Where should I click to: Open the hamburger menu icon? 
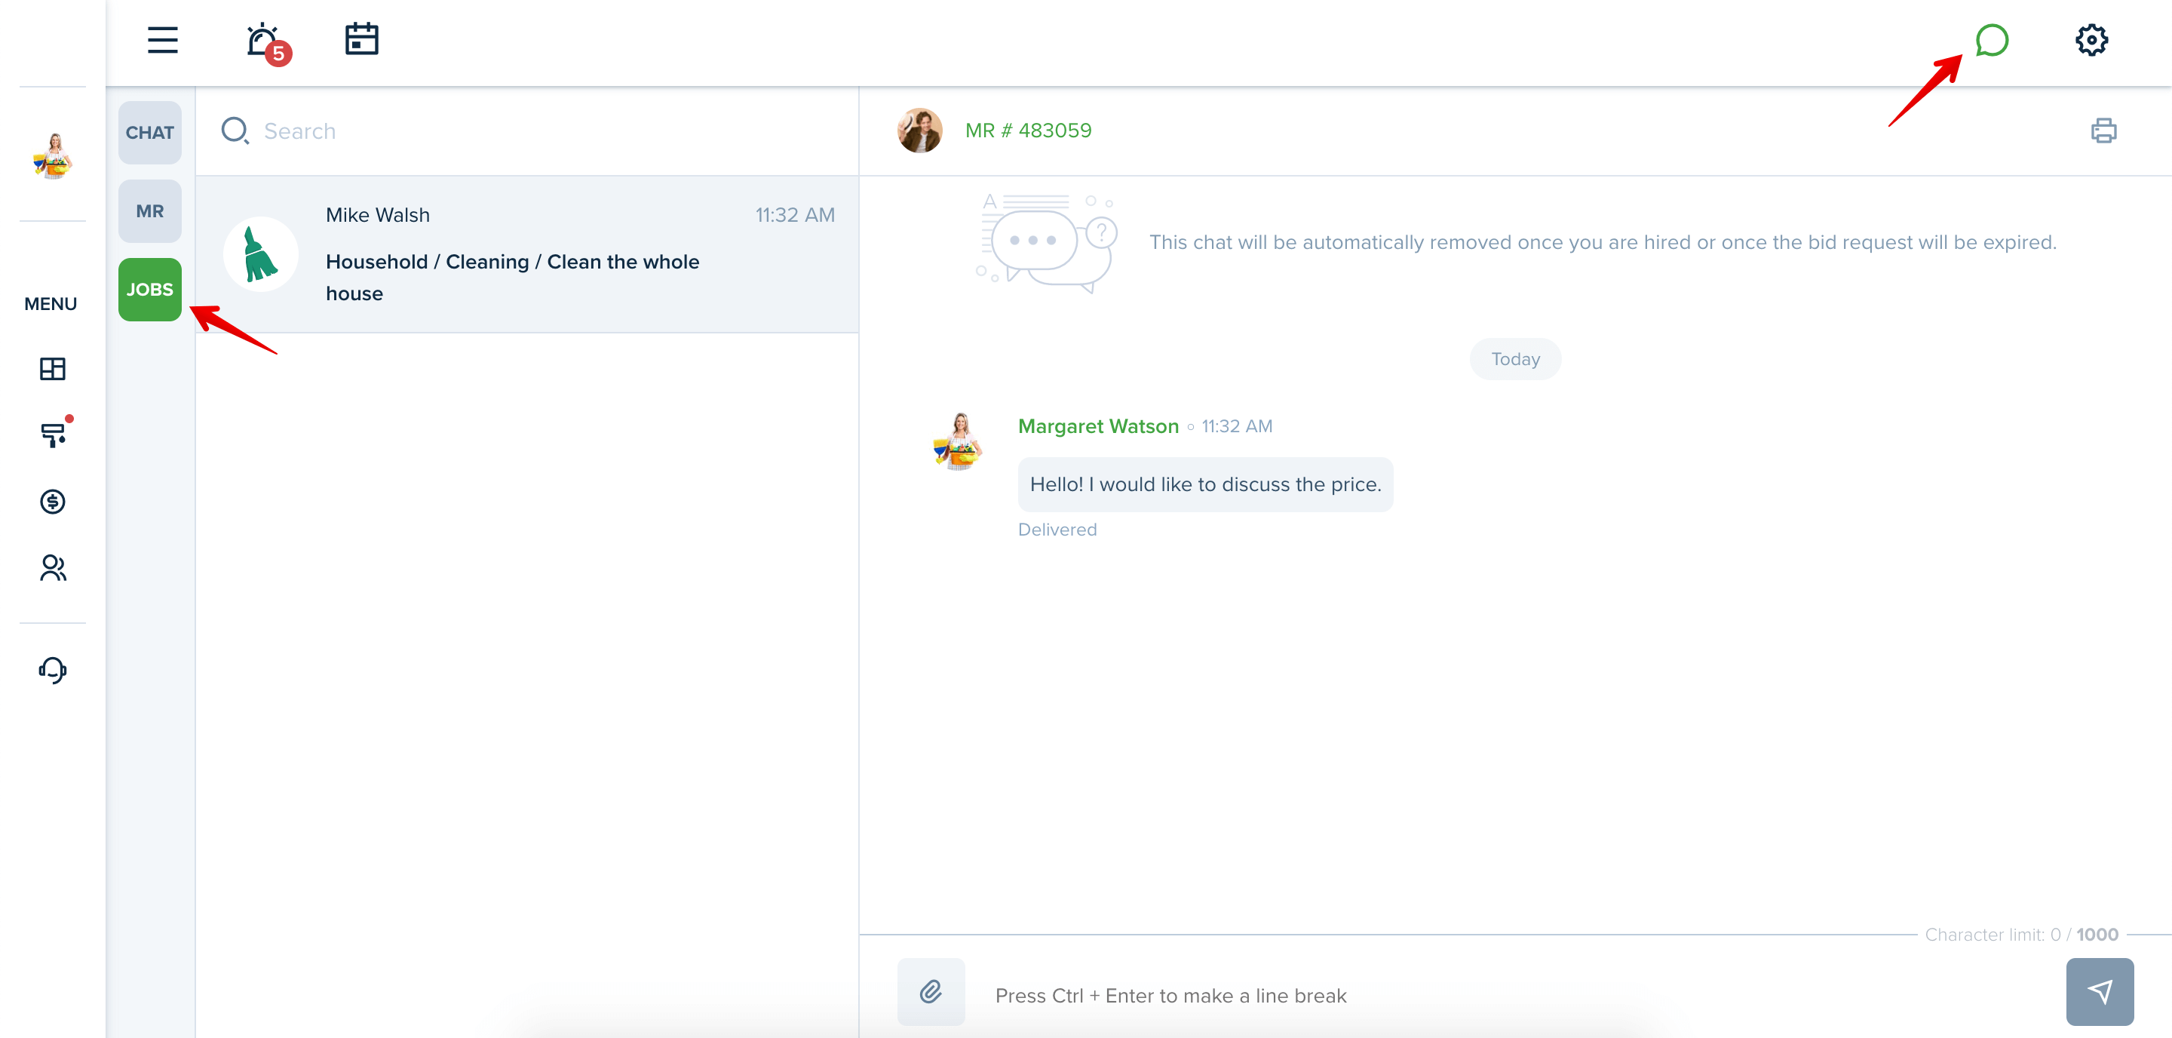[162, 40]
